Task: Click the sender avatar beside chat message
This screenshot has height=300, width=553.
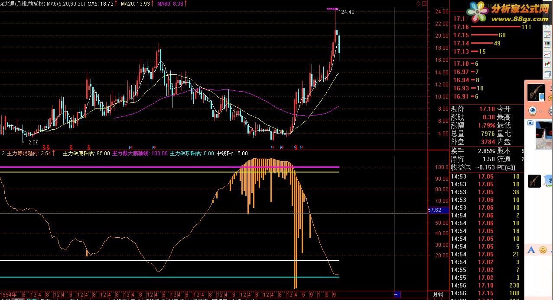Action: tap(534, 181)
